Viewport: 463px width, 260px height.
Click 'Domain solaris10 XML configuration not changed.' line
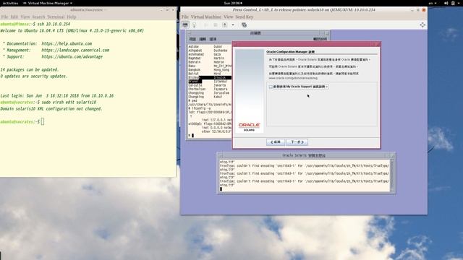51,109
